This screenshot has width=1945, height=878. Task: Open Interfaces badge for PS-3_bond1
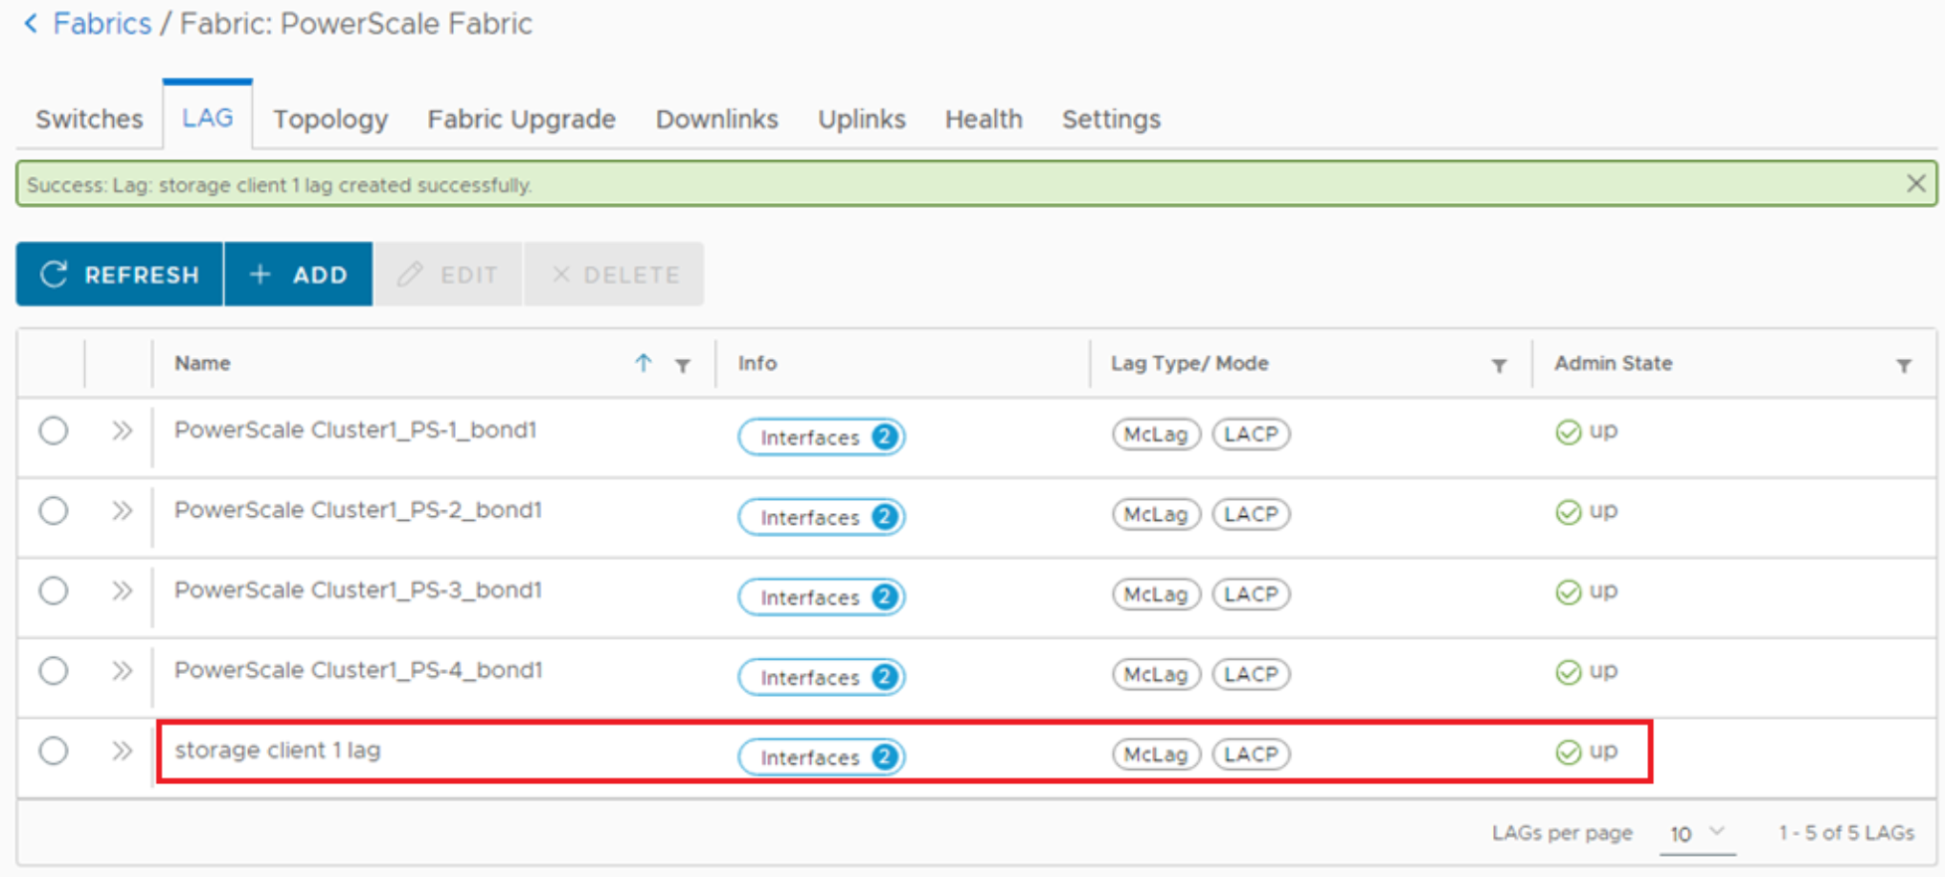coord(822,597)
